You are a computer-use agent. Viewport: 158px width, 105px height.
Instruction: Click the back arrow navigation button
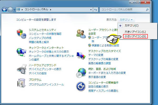click(x=4, y=10)
